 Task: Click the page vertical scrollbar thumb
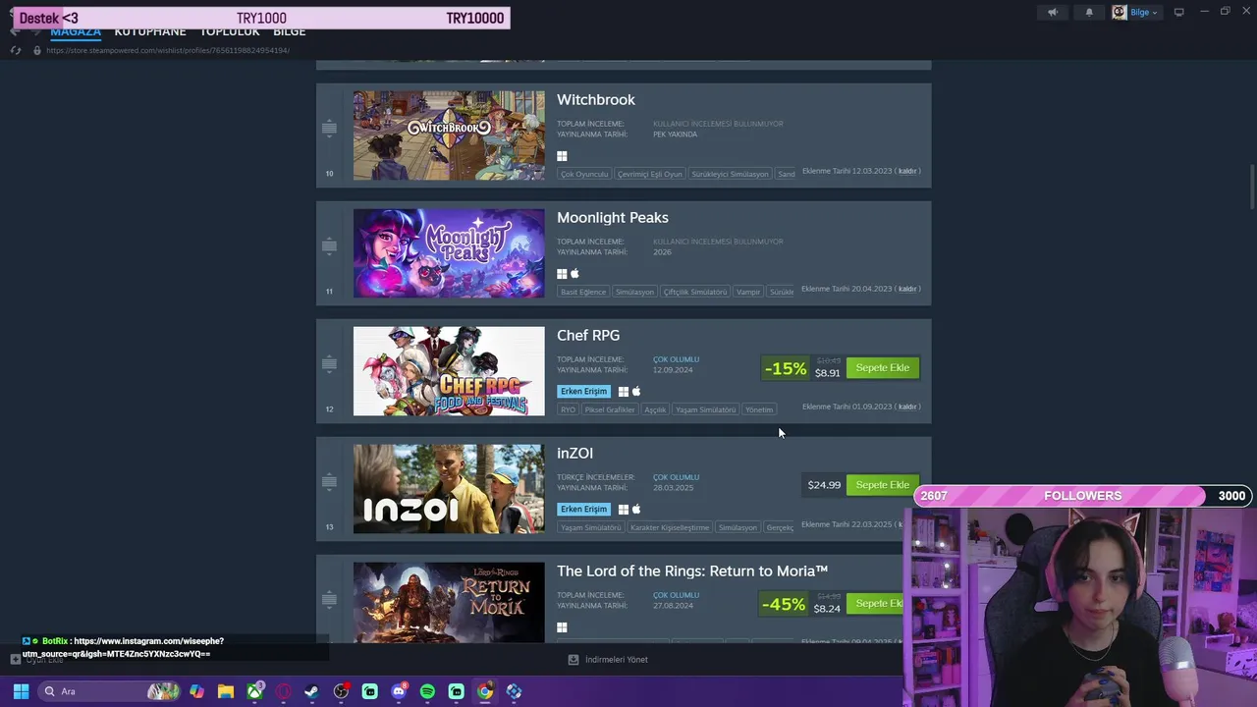click(x=1251, y=187)
